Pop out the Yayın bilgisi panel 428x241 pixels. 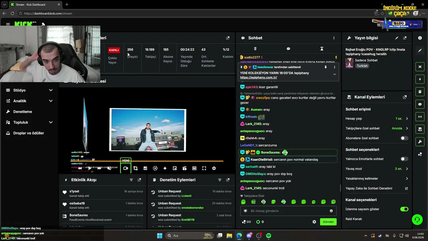[x=405, y=38]
